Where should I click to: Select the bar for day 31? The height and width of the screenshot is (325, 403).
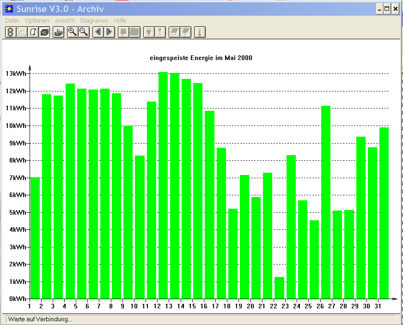click(384, 213)
